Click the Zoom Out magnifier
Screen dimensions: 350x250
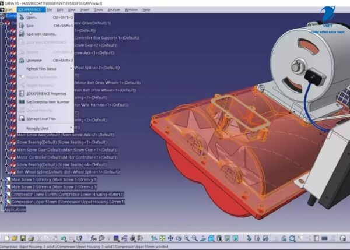point(195,238)
